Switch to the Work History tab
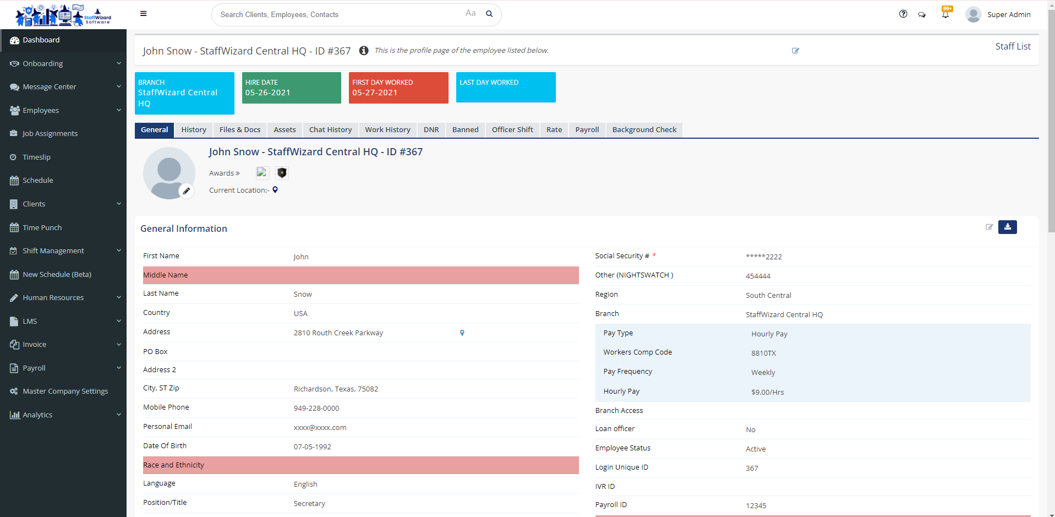The width and height of the screenshot is (1055, 517). tap(387, 130)
